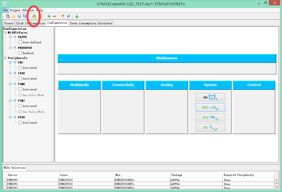
Task: Select the Configuration tab
Action: (x=57, y=23)
